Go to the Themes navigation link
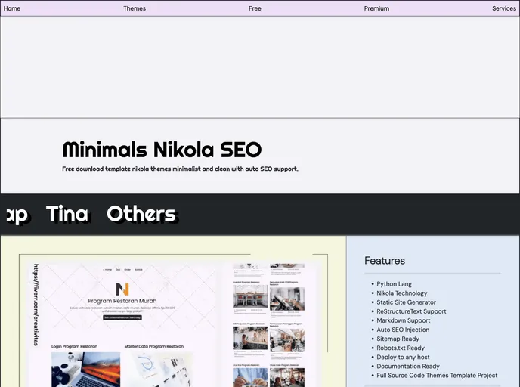Viewport: 520px width, 387px height. point(135,8)
